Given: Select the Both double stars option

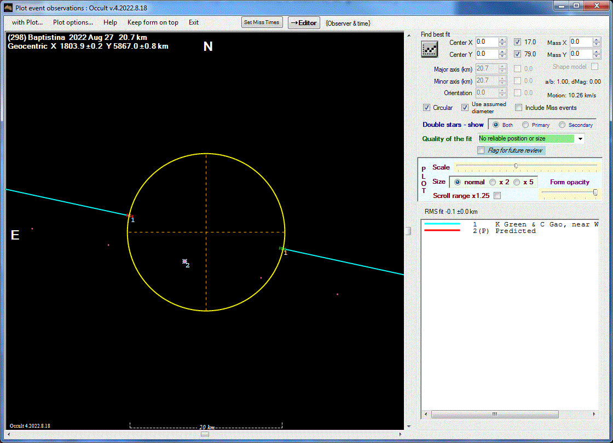Looking at the screenshot, I should pyautogui.click(x=496, y=125).
